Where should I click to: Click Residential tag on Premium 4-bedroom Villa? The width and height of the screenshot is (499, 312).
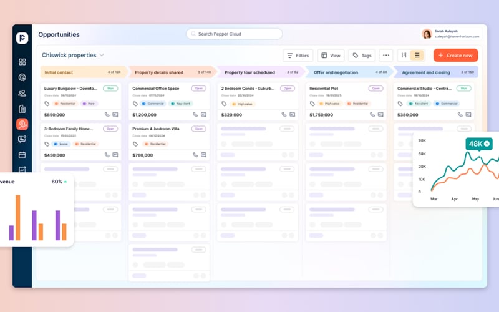155,144
